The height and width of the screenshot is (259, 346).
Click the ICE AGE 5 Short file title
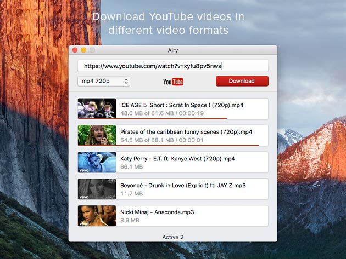pos(182,105)
